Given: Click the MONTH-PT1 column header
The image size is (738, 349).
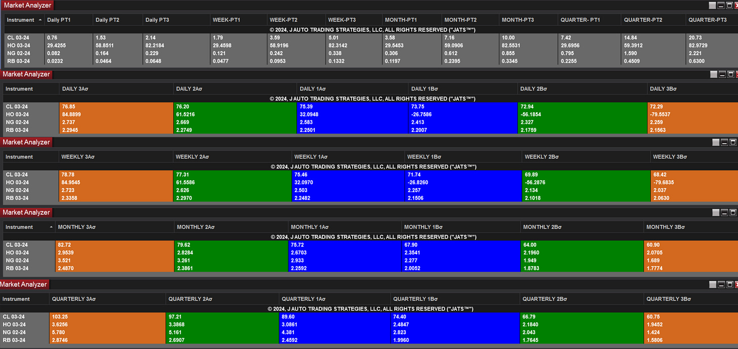Looking at the screenshot, I should coord(412,20).
